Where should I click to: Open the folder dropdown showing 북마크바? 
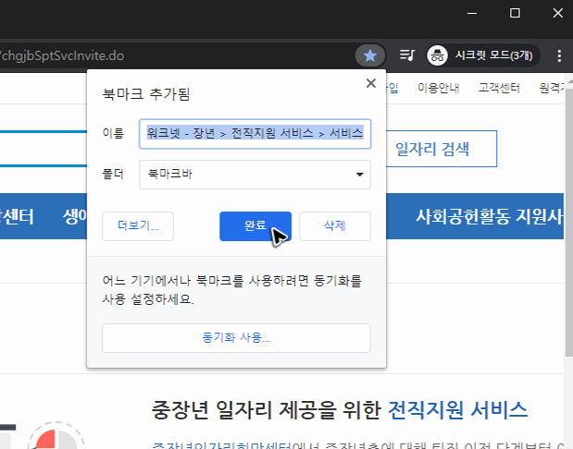pyautogui.click(x=255, y=175)
